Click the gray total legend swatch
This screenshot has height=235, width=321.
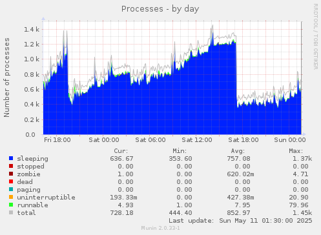click(x=11, y=212)
